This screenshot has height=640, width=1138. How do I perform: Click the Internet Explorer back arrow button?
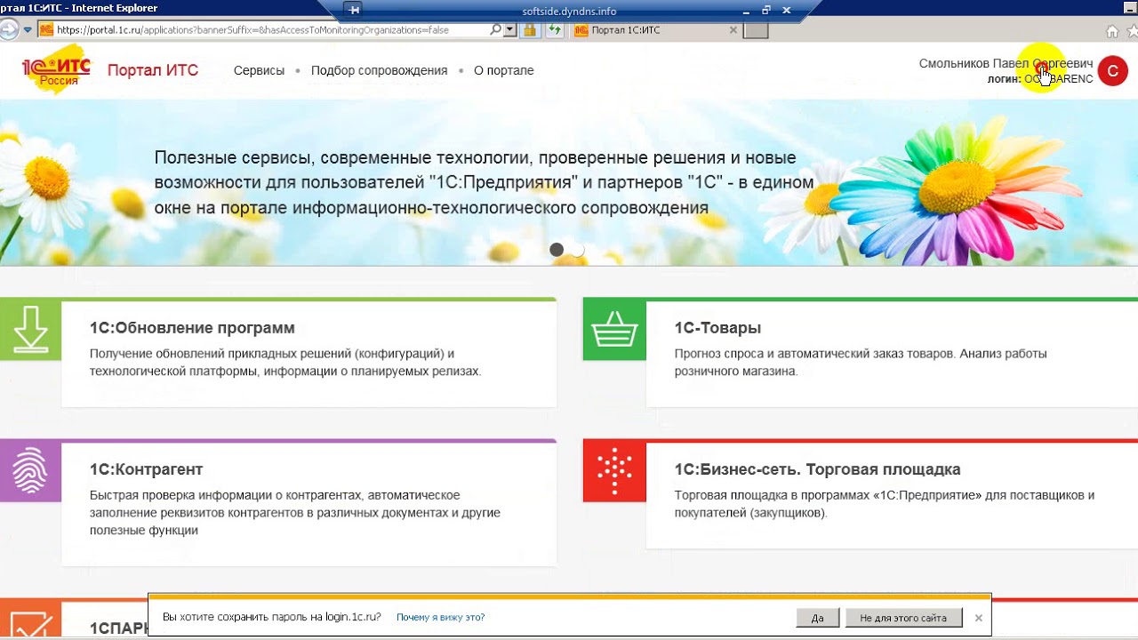point(8,29)
